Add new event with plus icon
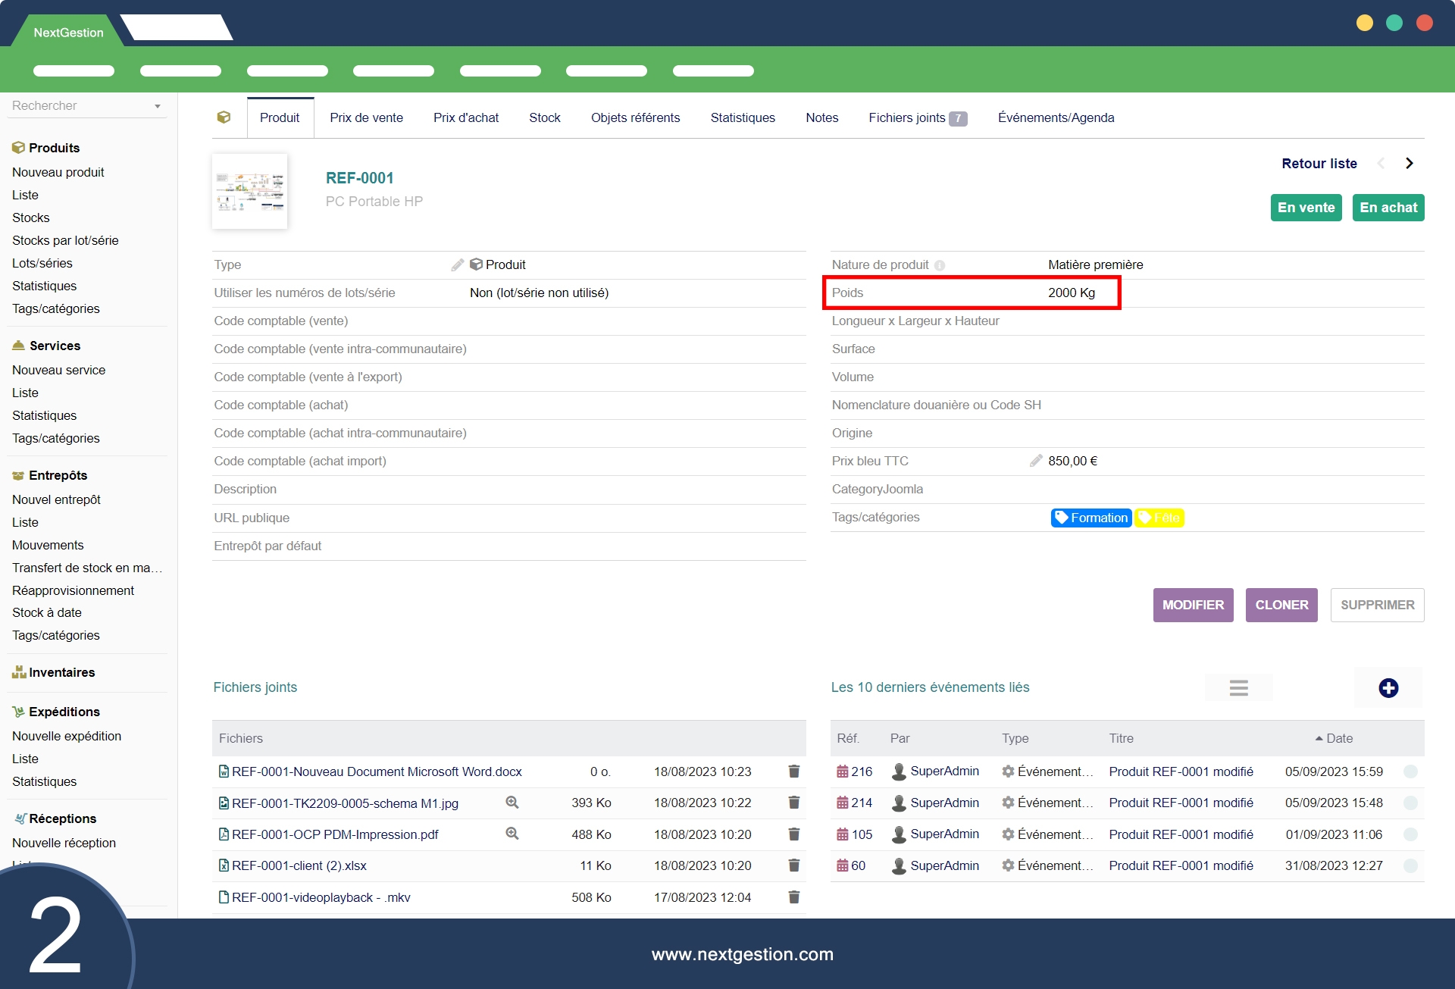This screenshot has width=1455, height=989. coord(1388,688)
